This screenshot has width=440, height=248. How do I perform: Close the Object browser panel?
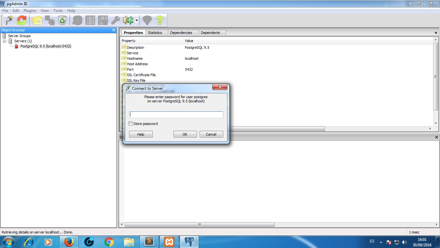[114, 30]
